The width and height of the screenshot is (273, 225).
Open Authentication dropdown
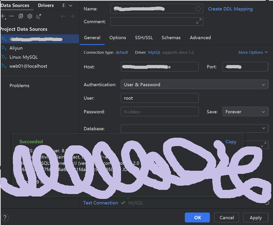pyautogui.click(x=194, y=85)
